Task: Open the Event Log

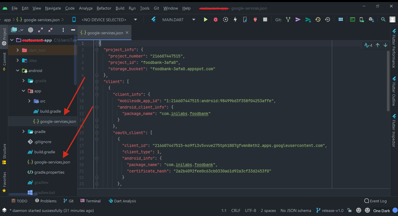Action: [375, 201]
